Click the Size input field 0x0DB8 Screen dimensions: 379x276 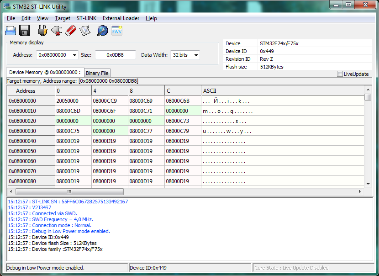click(115, 55)
